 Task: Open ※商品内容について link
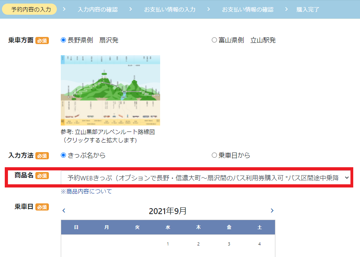[x=86, y=191]
